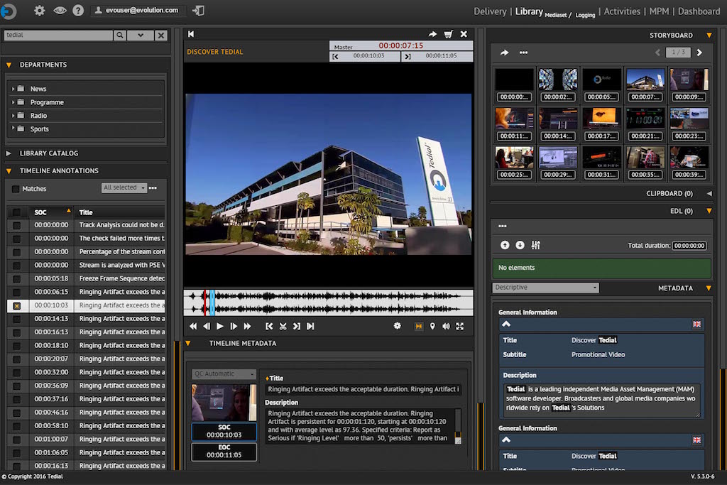The image size is (727, 485).
Task: Set the mark-in point next to 00:00:10:03
Action: coord(336,56)
